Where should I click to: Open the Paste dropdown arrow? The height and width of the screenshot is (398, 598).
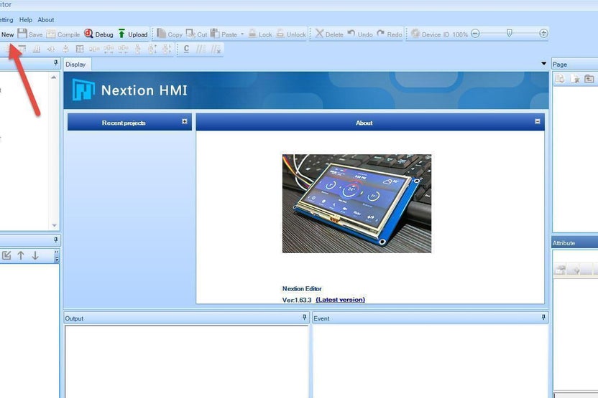coord(242,34)
